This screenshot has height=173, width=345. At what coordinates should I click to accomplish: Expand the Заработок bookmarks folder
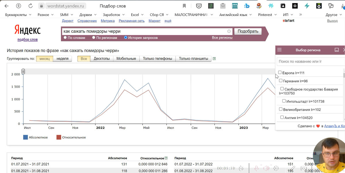114,15
